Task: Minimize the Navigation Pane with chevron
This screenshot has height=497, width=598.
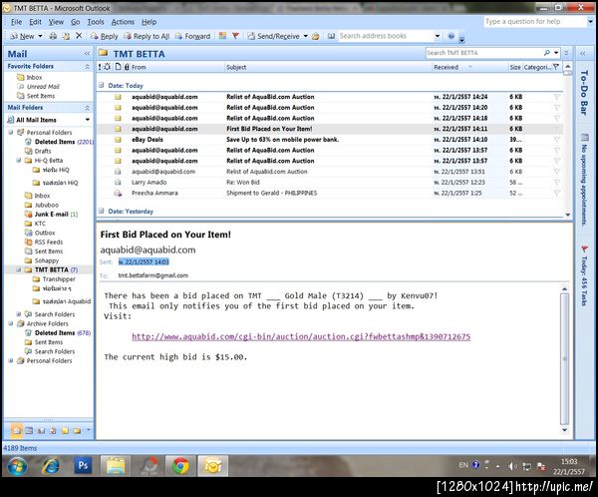Action: (x=87, y=54)
